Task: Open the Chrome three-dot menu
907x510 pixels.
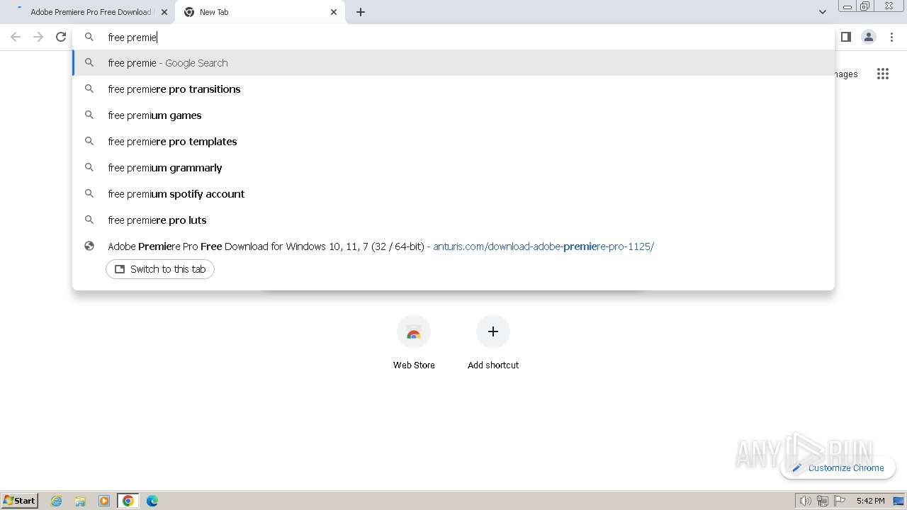Action: [891, 37]
